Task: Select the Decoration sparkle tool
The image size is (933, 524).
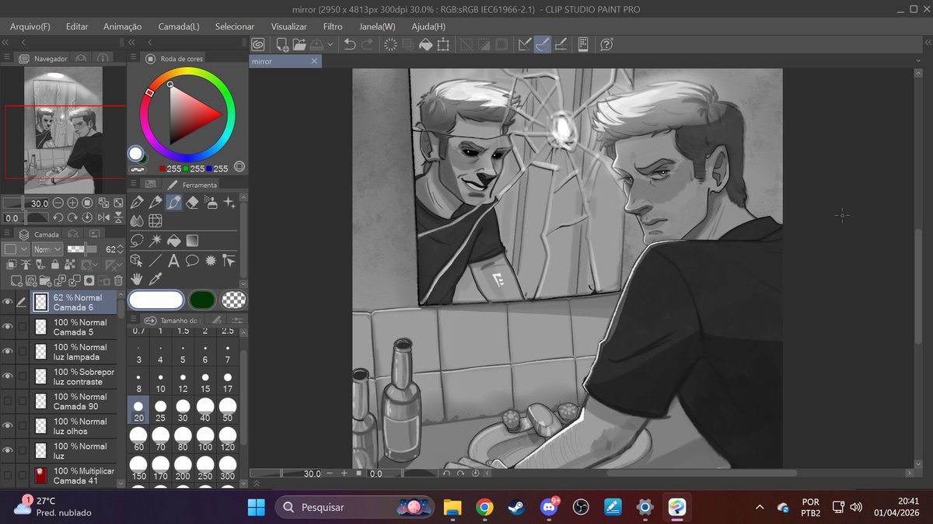Action: (x=229, y=202)
